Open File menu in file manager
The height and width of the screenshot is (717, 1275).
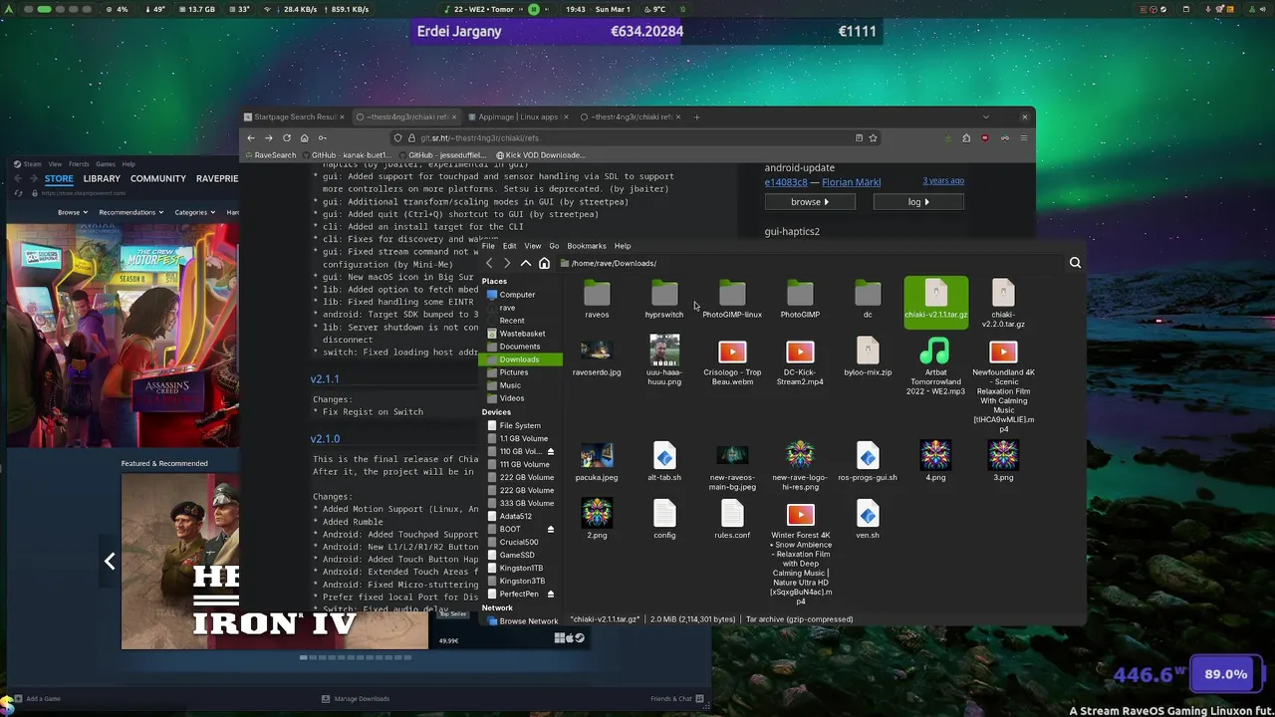coord(488,246)
